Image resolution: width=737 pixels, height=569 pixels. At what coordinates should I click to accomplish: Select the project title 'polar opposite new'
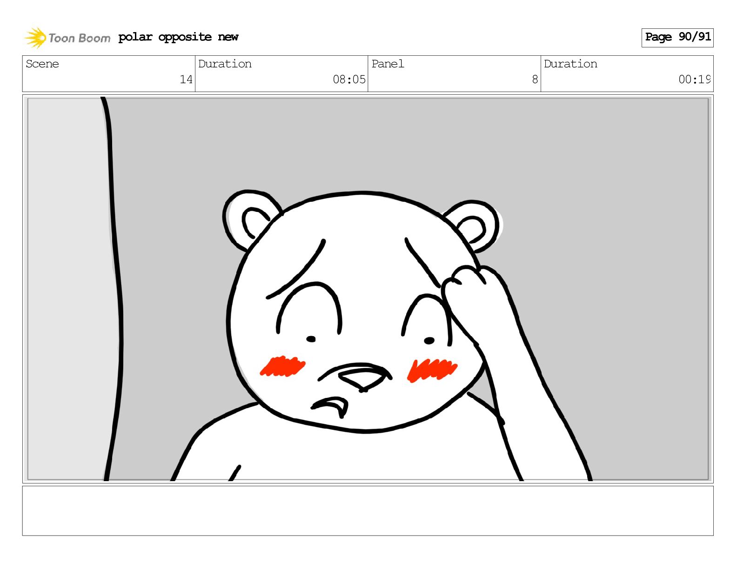pos(178,37)
